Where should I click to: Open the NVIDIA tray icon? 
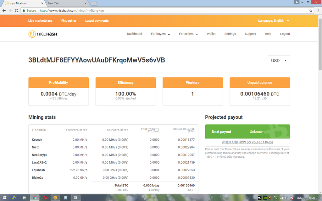coord(265,198)
